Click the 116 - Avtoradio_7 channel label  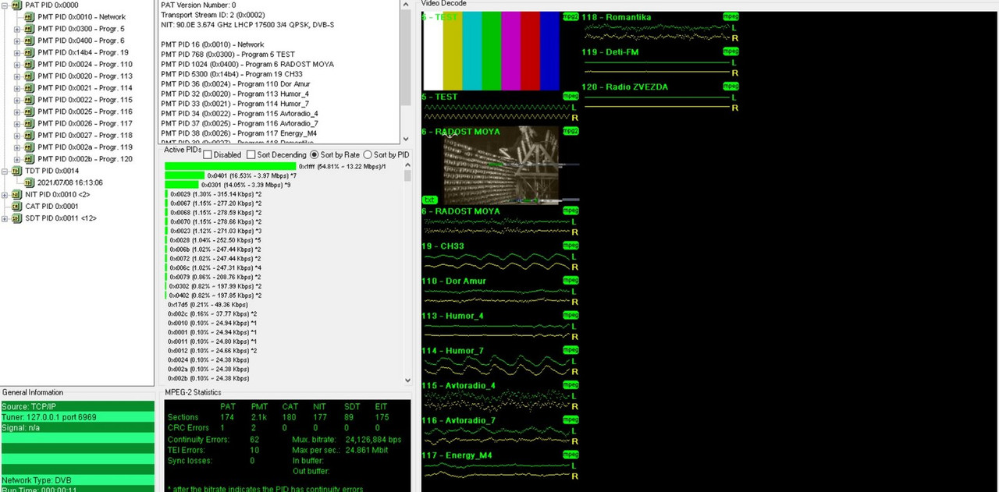pos(459,420)
